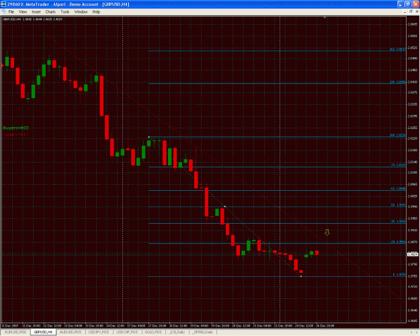Viewport: 420px width, 336px height.
Task: Minimize the MetaTrader main window
Action: [401, 4]
